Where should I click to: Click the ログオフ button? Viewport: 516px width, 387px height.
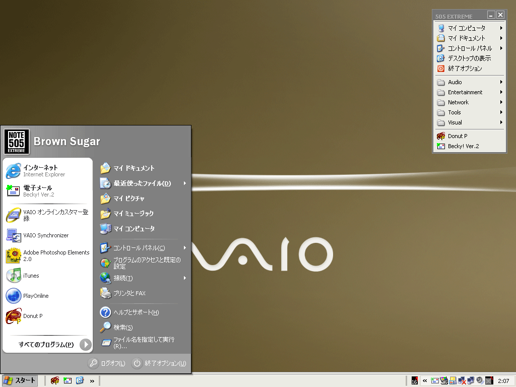click(x=107, y=363)
